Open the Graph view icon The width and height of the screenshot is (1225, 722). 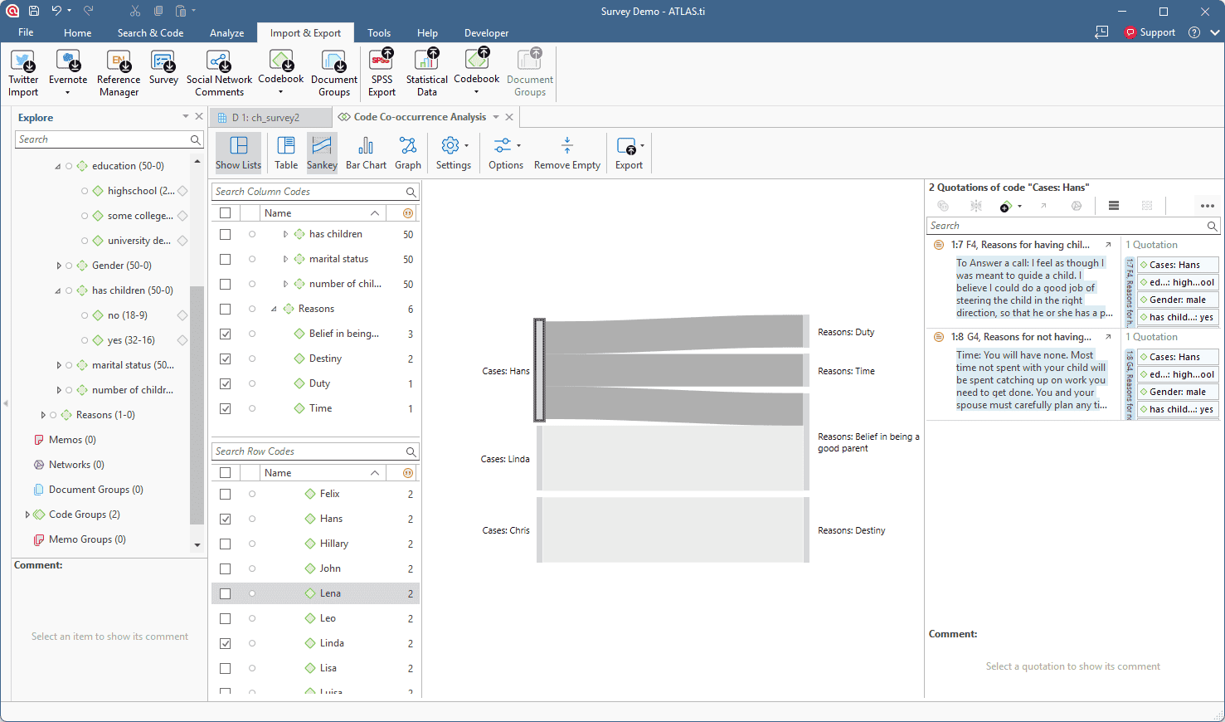(407, 154)
